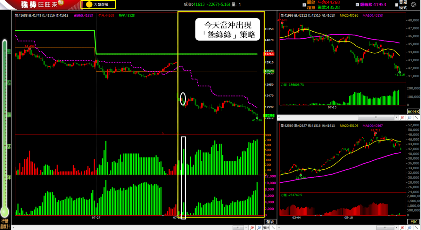This screenshot has height=230, width=421.
Task: Open the 日K period selector
Action: [x=413, y=221]
